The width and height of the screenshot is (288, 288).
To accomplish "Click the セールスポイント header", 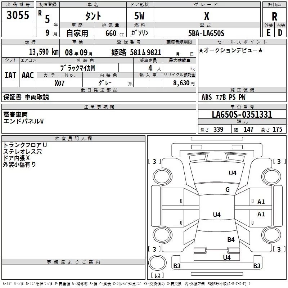I will coord(242,42).
